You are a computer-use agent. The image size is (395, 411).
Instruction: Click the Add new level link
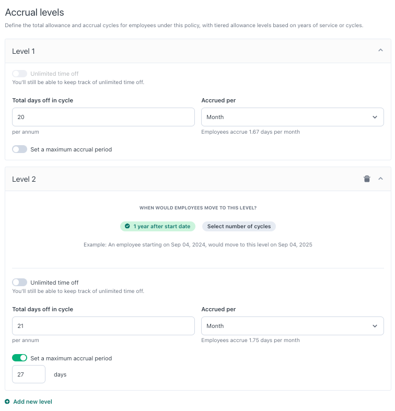32,401
